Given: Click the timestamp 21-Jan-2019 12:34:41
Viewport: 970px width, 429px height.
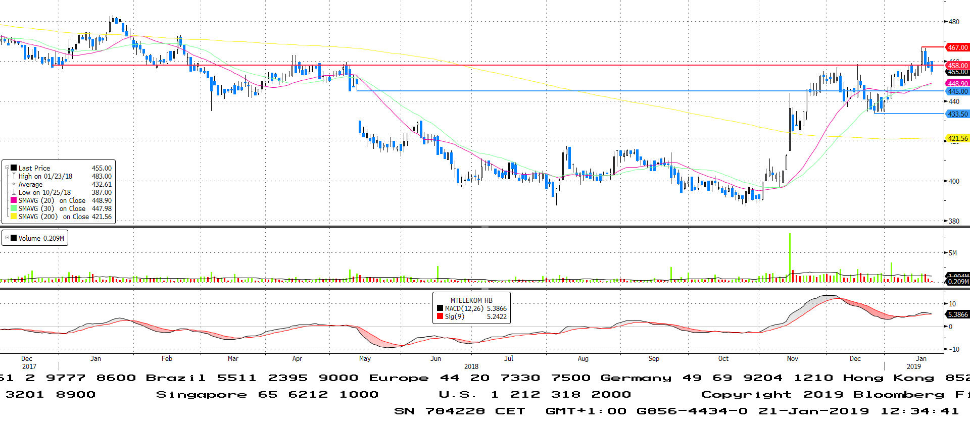Looking at the screenshot, I should pyautogui.click(x=858, y=411).
